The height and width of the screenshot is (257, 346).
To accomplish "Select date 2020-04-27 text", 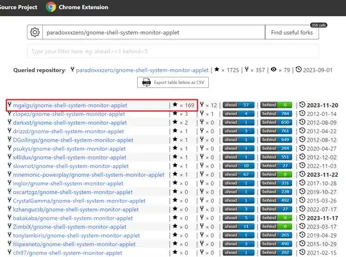I will pos(322,149).
